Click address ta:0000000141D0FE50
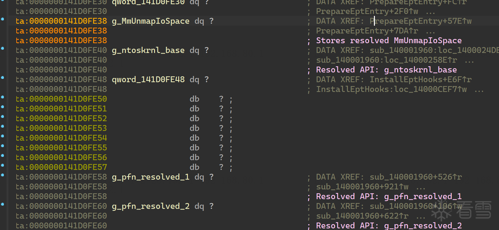The height and width of the screenshot is (230, 499). tap(61, 99)
